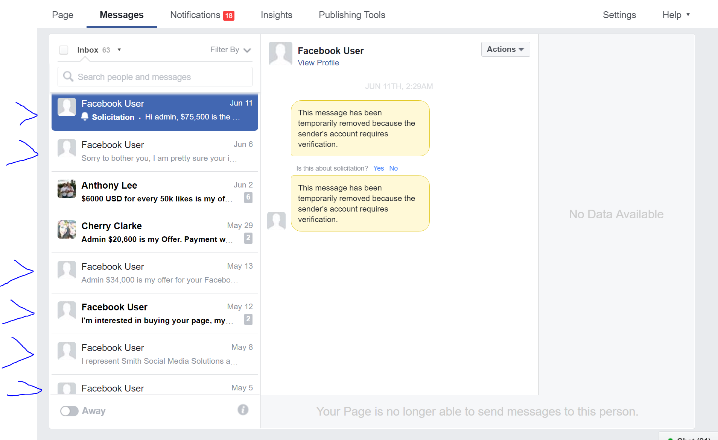Click the conversation header avatar of Facebook User
Viewport: 718px width, 440px height.
(280, 53)
